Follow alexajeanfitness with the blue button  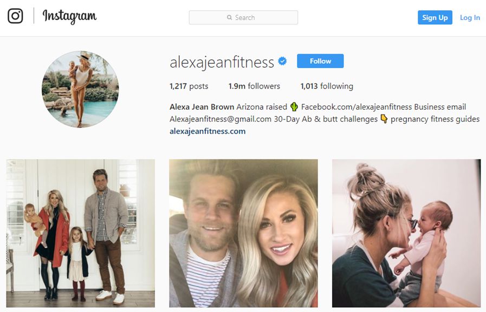click(320, 61)
